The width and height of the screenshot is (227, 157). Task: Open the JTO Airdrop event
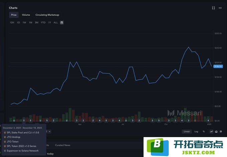pyautogui.click(x=13, y=137)
